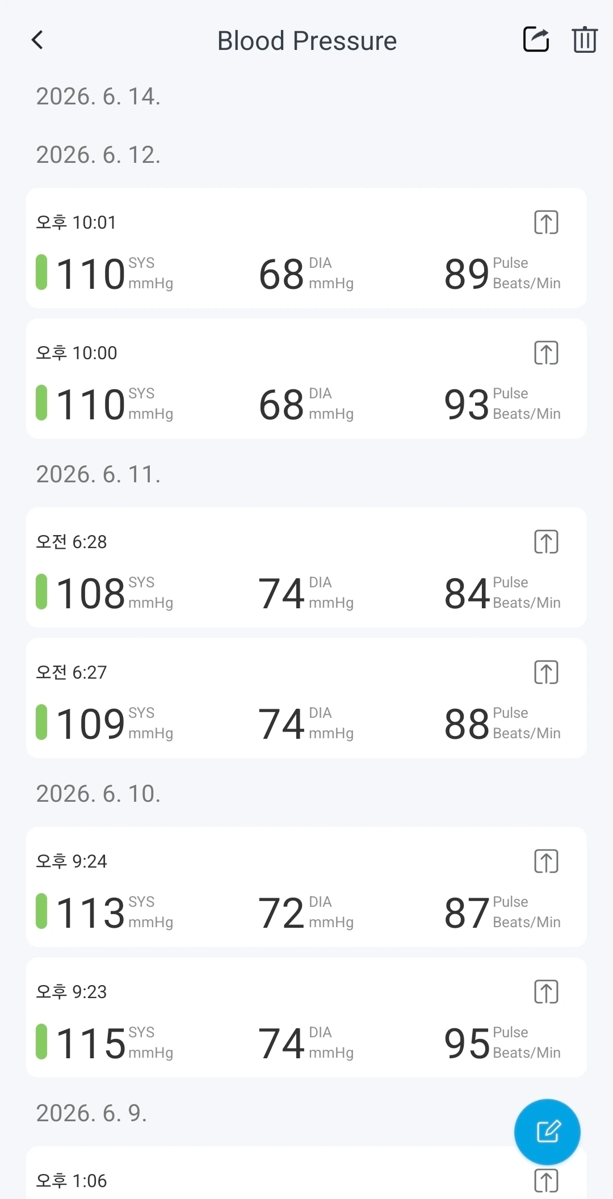Upload the 오후 10:01 reading
613x1199 pixels.
click(x=546, y=222)
